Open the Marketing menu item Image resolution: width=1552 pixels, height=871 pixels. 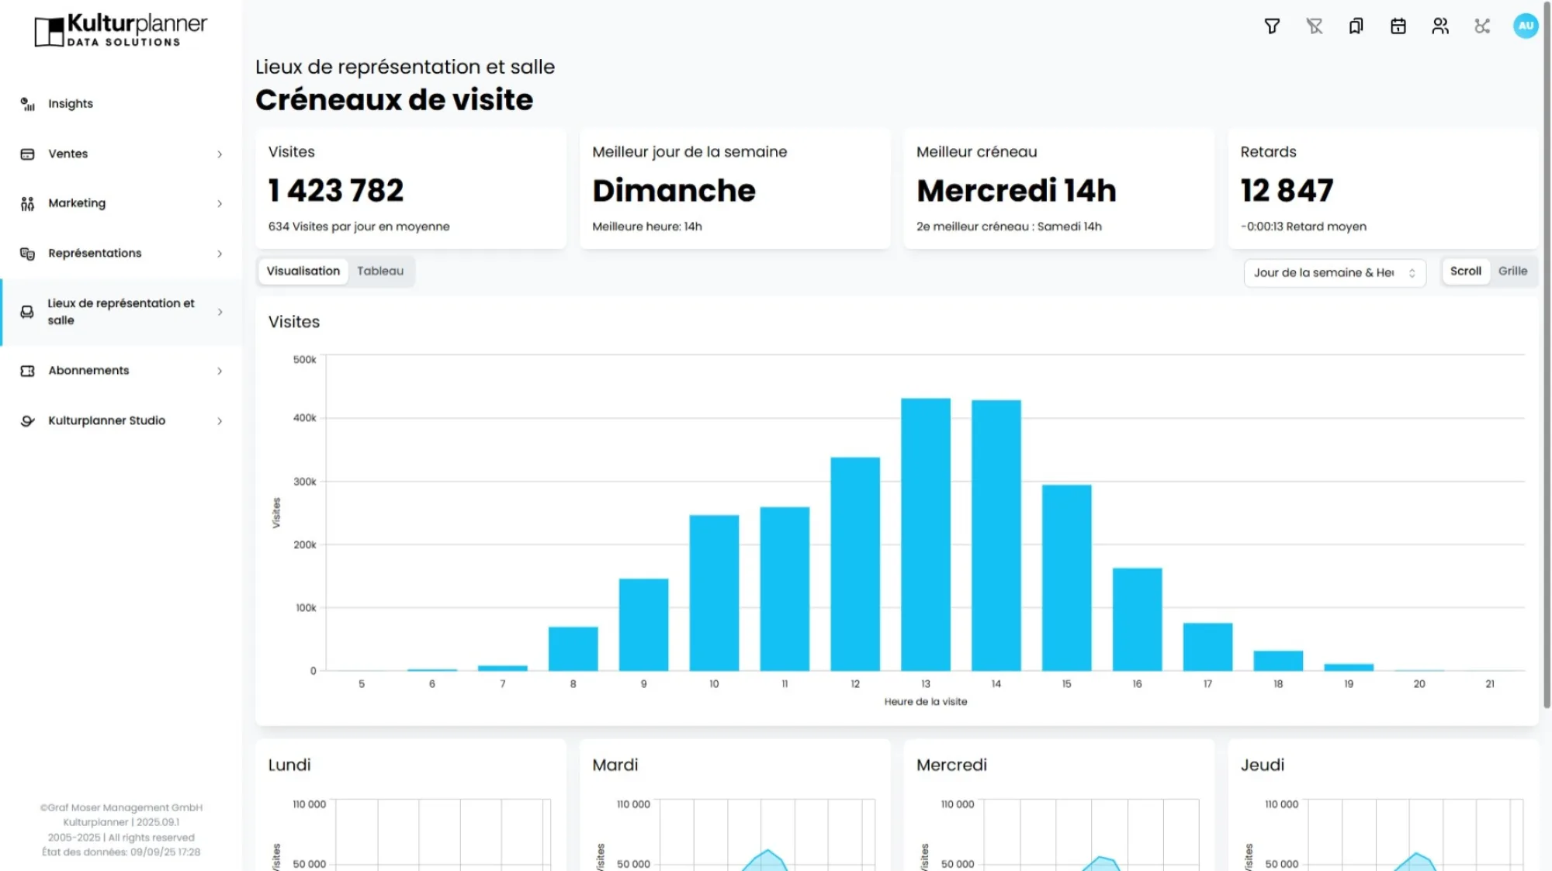(122, 203)
